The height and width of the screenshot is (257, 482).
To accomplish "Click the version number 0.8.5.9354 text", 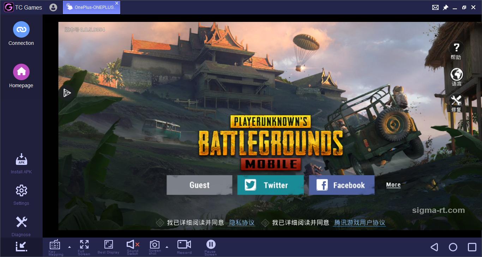I will pos(85,30).
